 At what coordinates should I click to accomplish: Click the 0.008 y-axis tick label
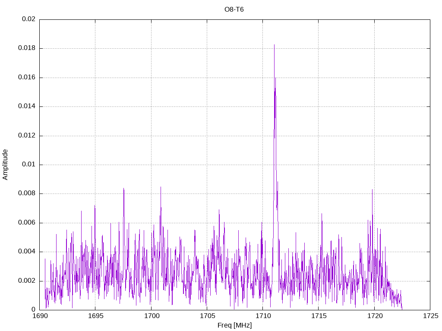click(27, 194)
